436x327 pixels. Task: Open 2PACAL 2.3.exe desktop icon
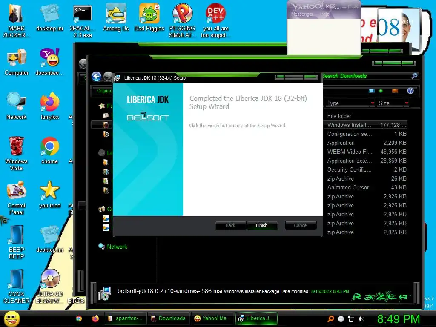tap(83, 22)
